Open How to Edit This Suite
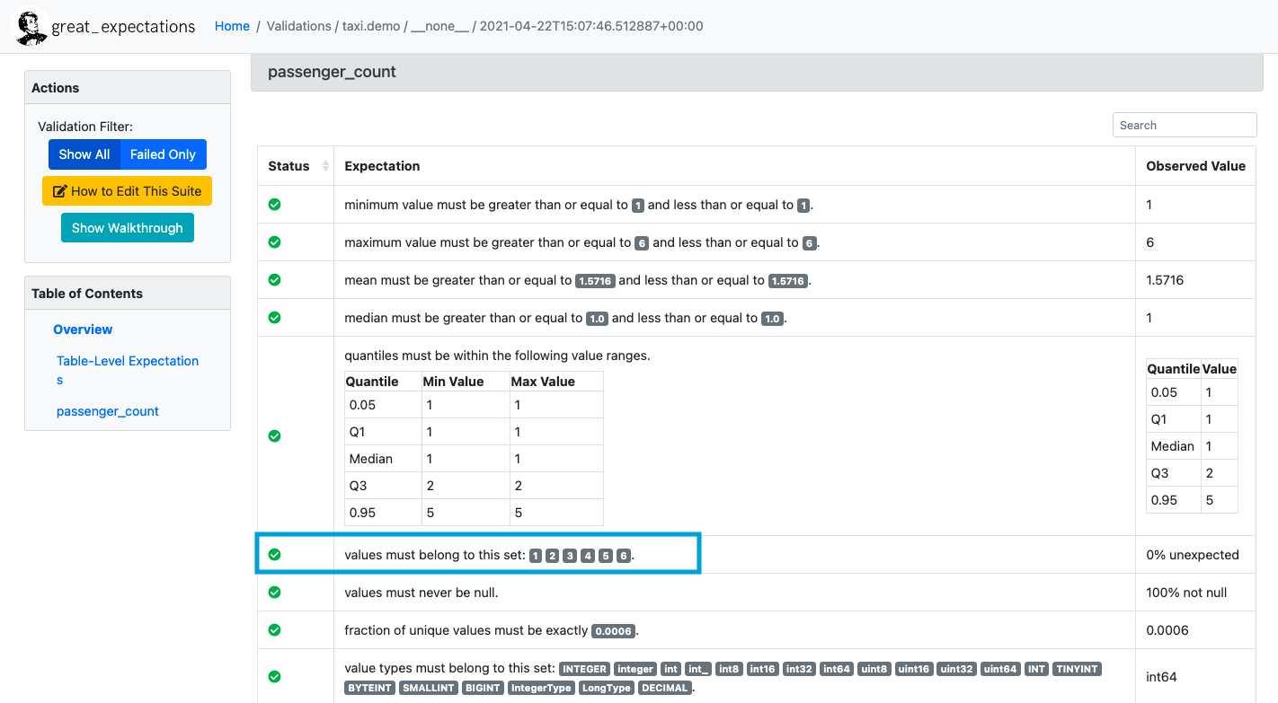Image resolution: width=1278 pixels, height=703 pixels. pyautogui.click(x=127, y=191)
